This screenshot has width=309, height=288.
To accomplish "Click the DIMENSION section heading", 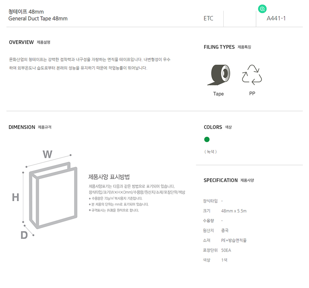I will click(x=22, y=127).
